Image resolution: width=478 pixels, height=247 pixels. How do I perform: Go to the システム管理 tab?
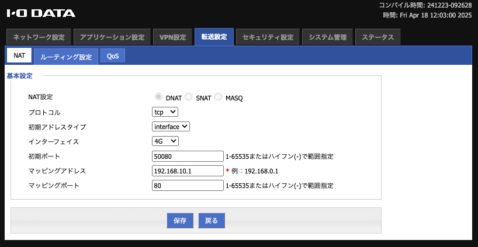tap(327, 37)
